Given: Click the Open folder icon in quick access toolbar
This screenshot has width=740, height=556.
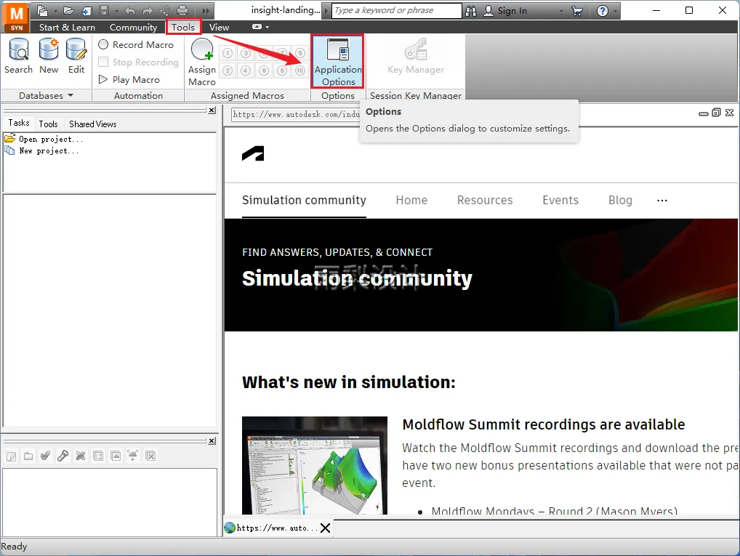Looking at the screenshot, I should pyautogui.click(x=69, y=10).
